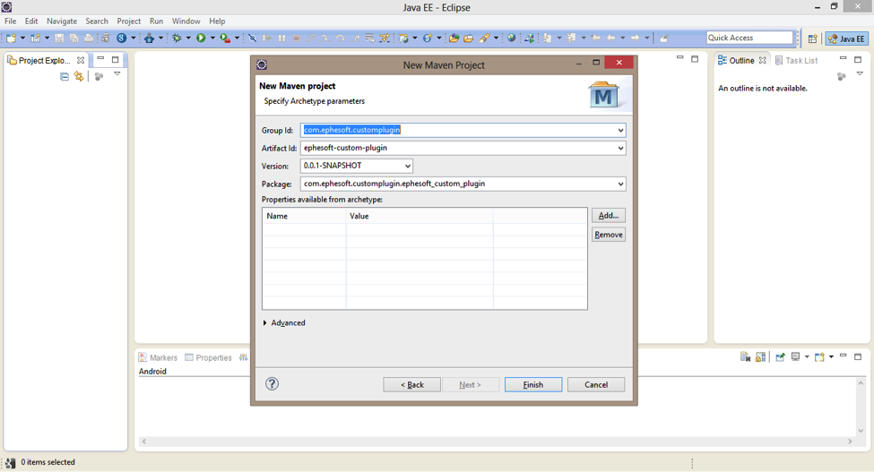Image resolution: width=874 pixels, height=472 pixels.
Task: Click the Quick Access search box
Action: pyautogui.click(x=749, y=38)
